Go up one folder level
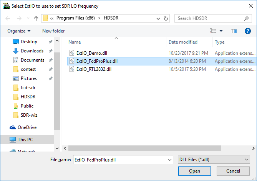Screen dimensions: 257x181 pyautogui.click(x=36, y=18)
